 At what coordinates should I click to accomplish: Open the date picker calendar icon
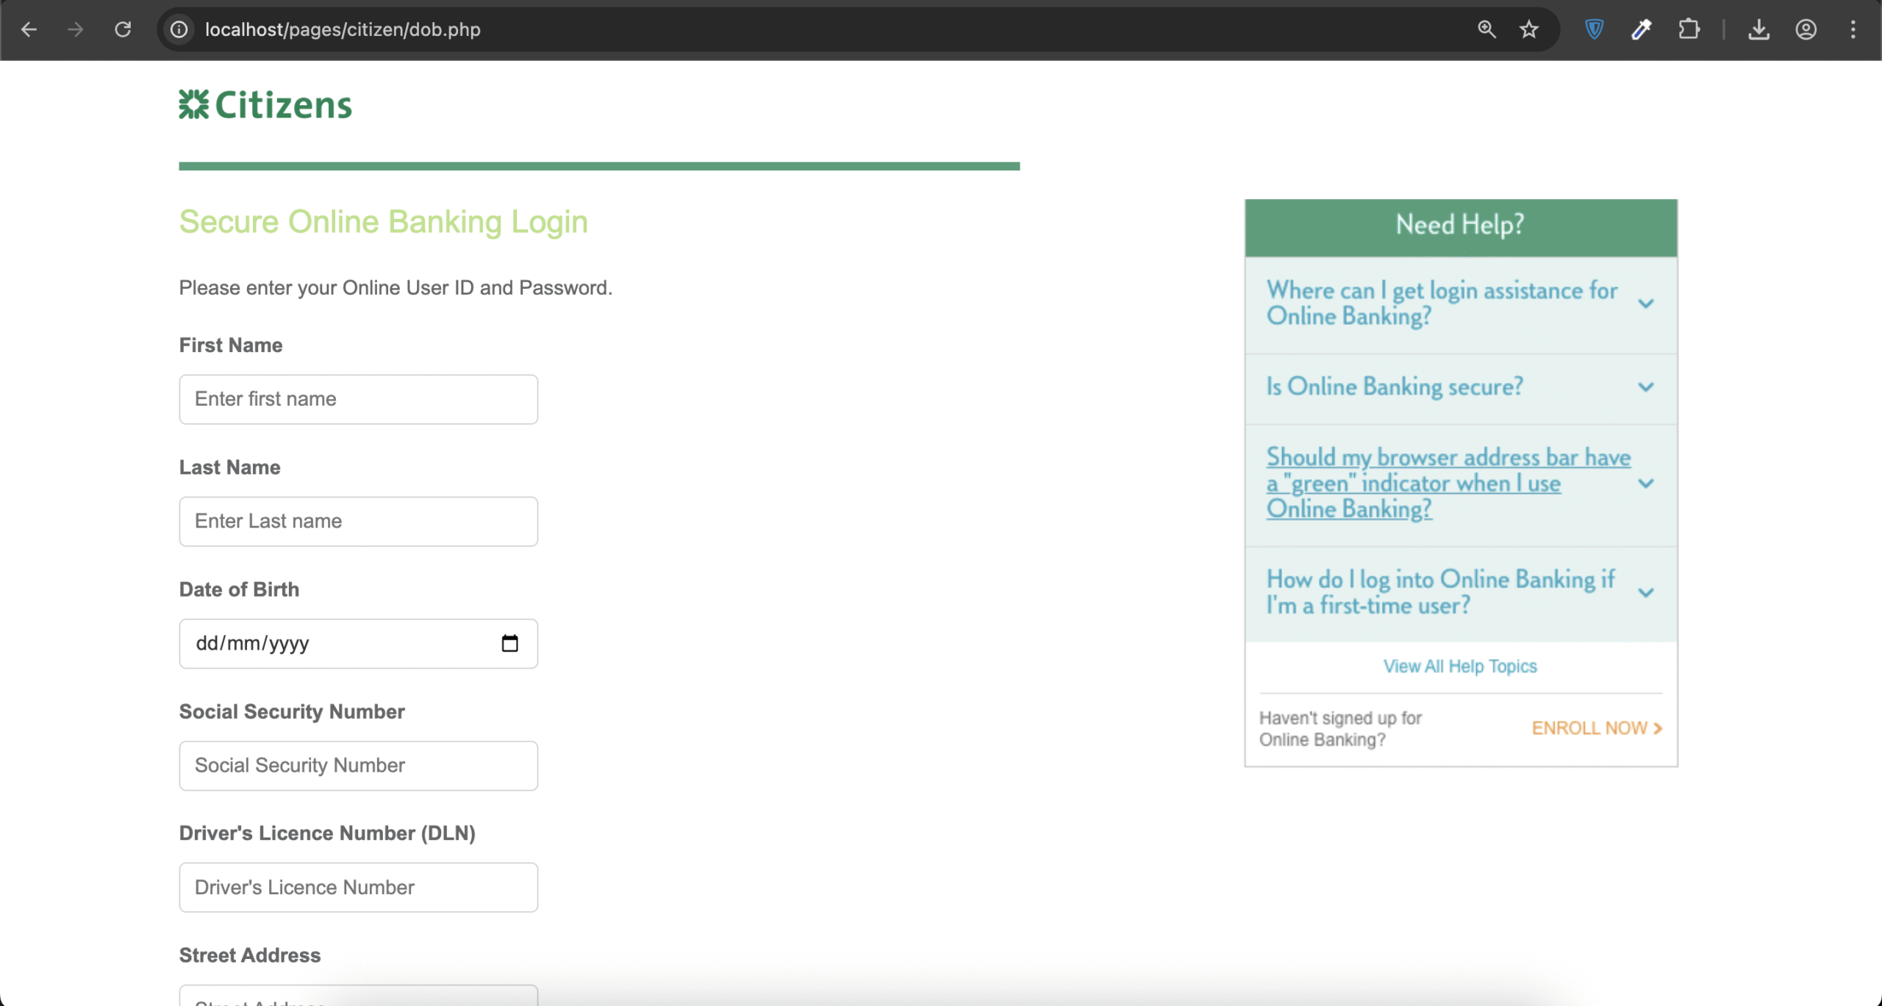pyautogui.click(x=509, y=644)
